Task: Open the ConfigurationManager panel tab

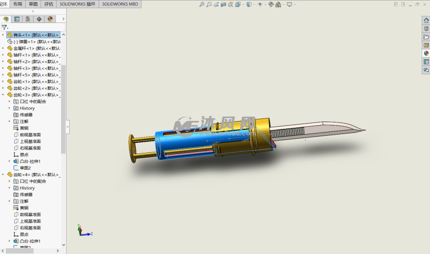Action: 28,19
